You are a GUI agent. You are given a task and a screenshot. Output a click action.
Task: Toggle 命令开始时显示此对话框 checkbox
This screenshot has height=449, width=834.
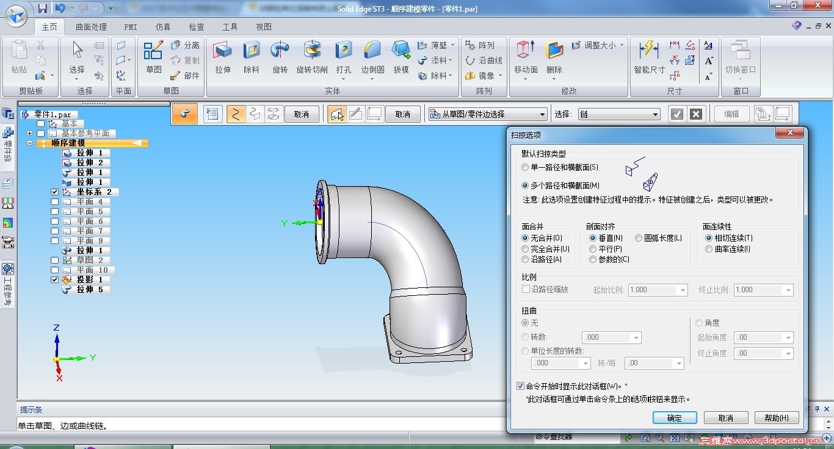coord(520,386)
